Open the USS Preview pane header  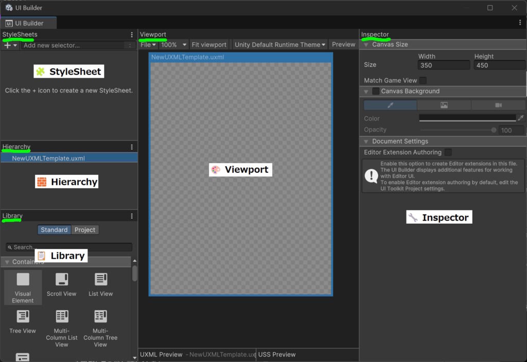coord(277,355)
